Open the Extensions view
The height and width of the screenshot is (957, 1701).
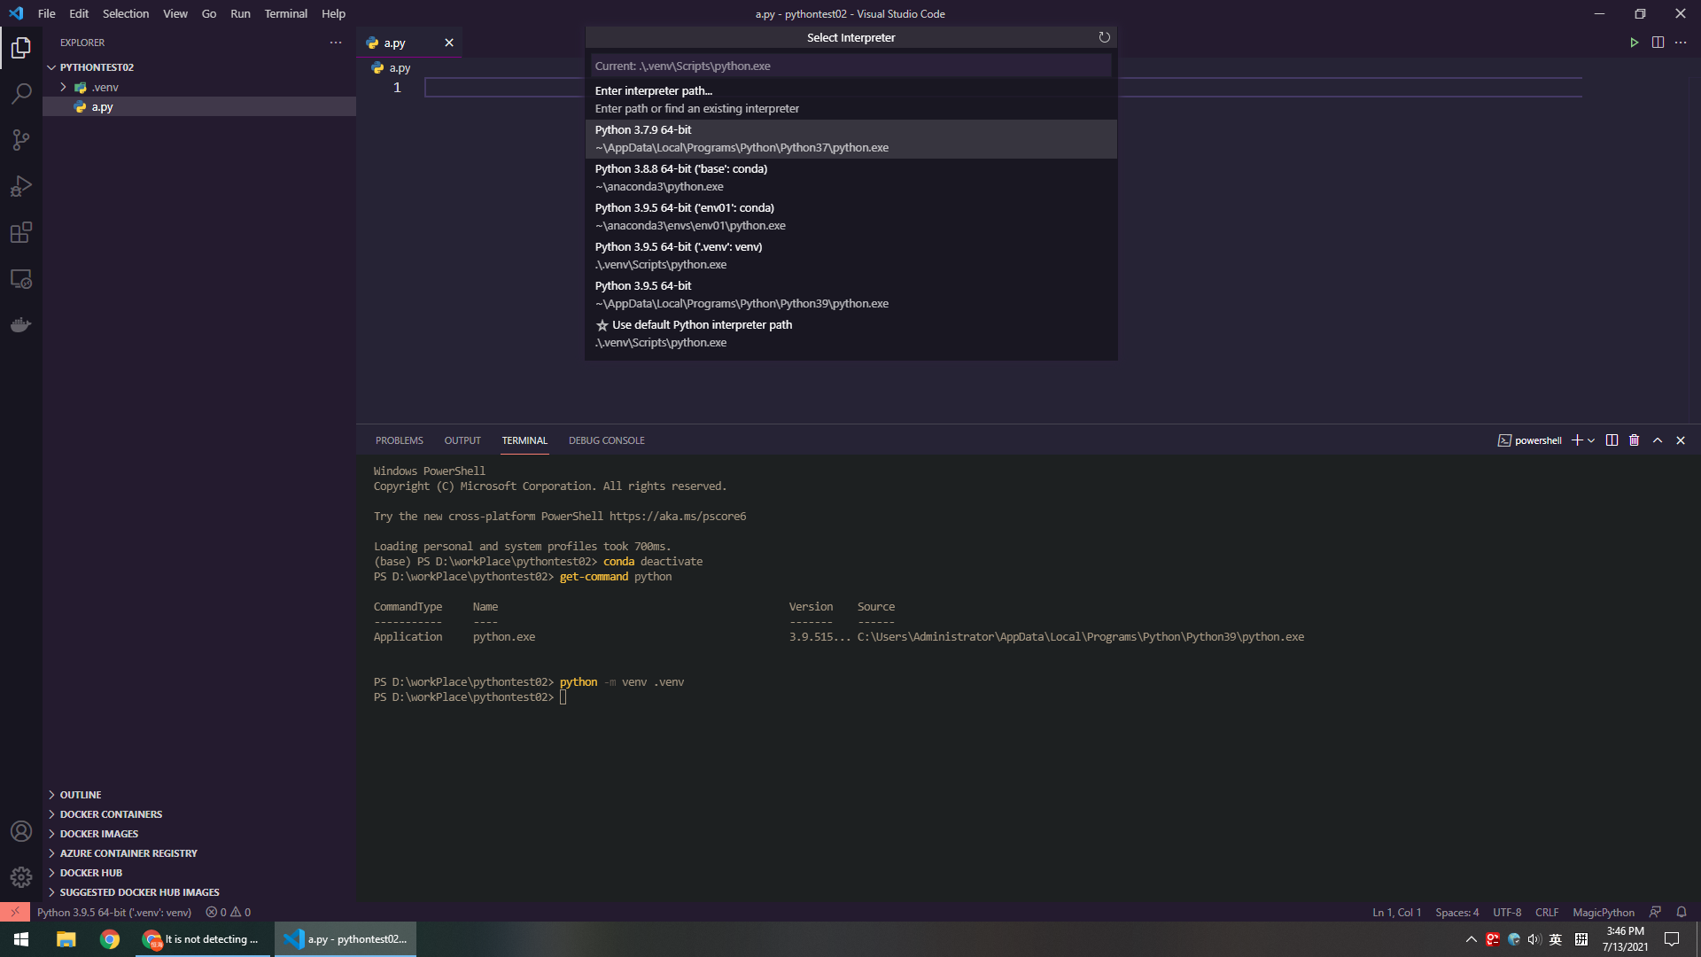click(20, 232)
